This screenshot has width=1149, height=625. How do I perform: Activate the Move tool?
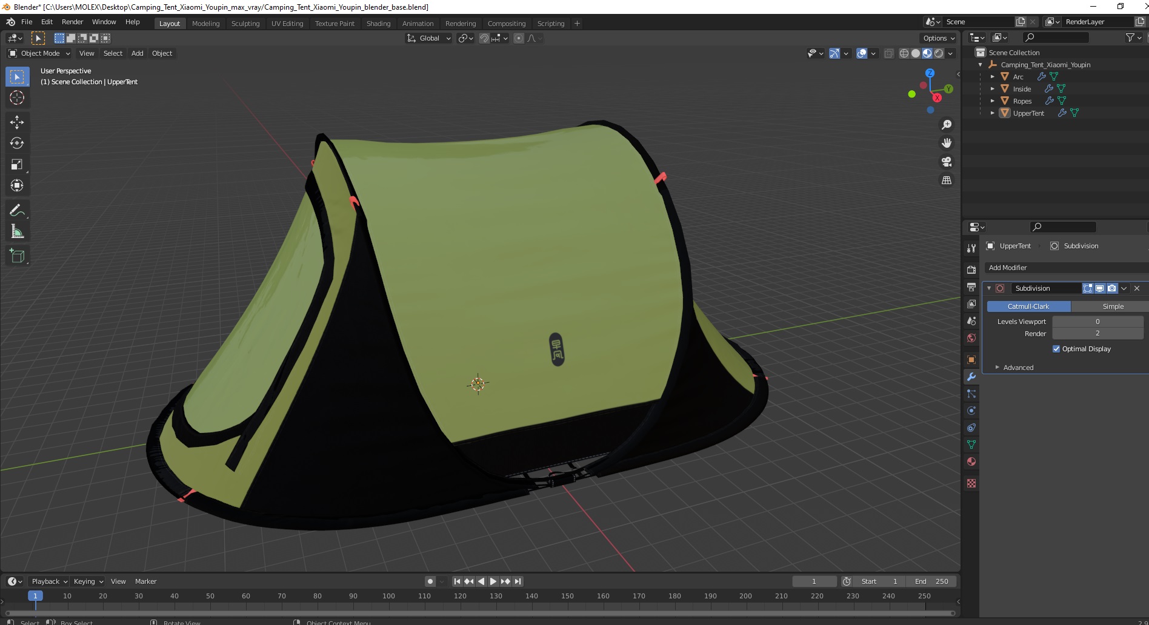click(x=17, y=122)
